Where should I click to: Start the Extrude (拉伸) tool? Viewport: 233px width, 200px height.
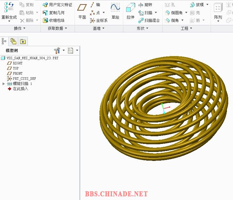[x=130, y=12]
